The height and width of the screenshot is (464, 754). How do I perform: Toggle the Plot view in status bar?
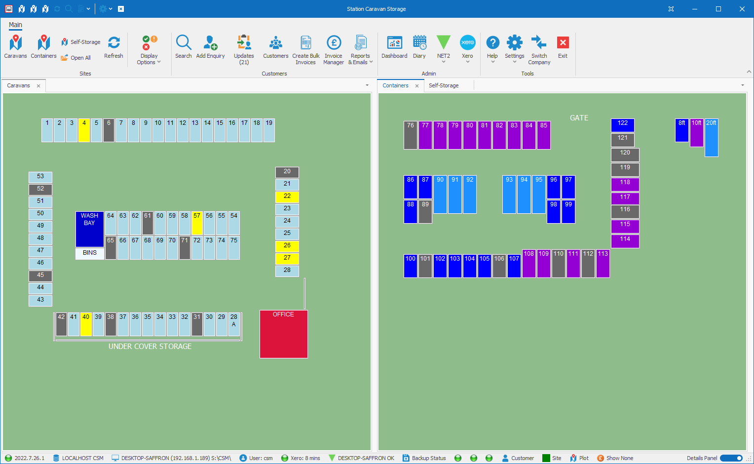click(x=579, y=458)
